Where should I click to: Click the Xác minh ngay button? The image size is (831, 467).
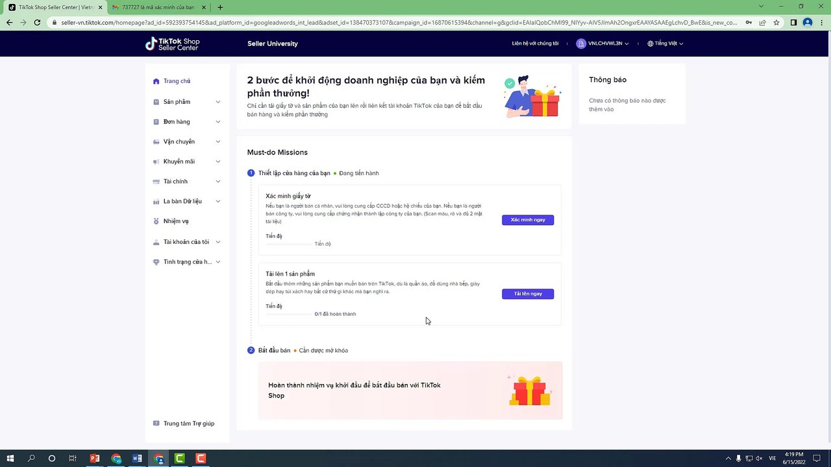pos(528,220)
